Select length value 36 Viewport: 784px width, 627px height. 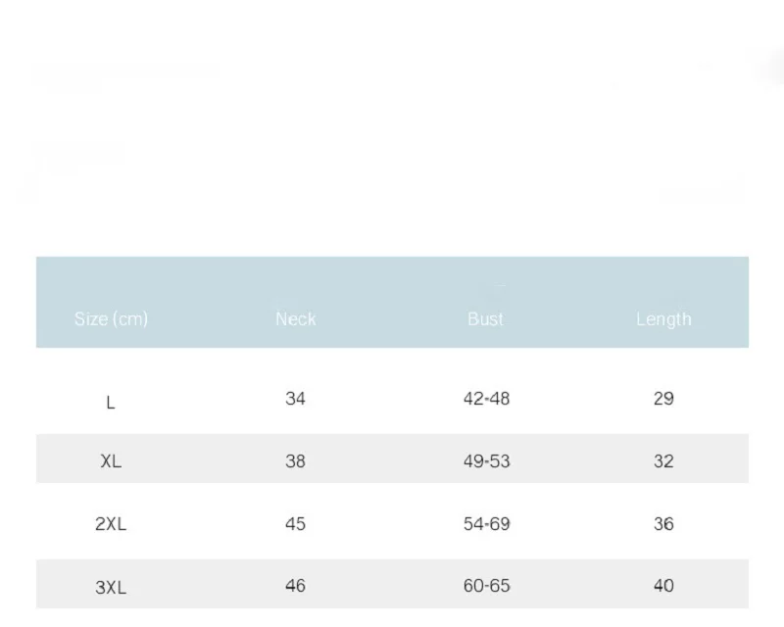pyautogui.click(x=663, y=524)
